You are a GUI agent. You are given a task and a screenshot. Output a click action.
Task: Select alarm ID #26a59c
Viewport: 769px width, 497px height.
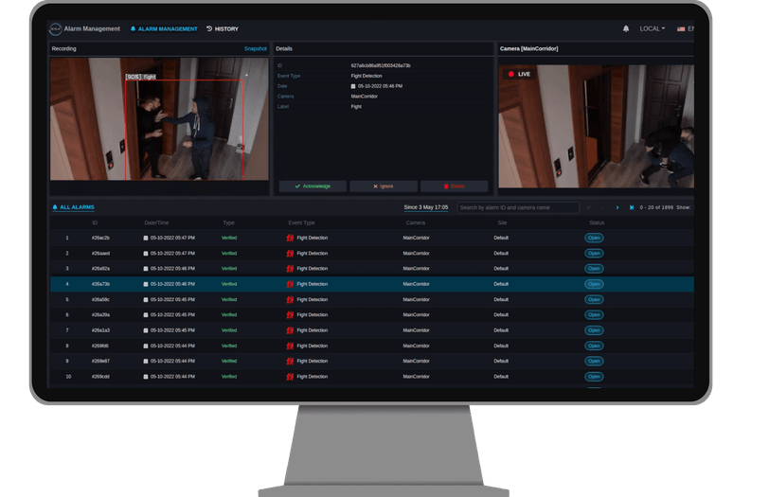pos(100,299)
